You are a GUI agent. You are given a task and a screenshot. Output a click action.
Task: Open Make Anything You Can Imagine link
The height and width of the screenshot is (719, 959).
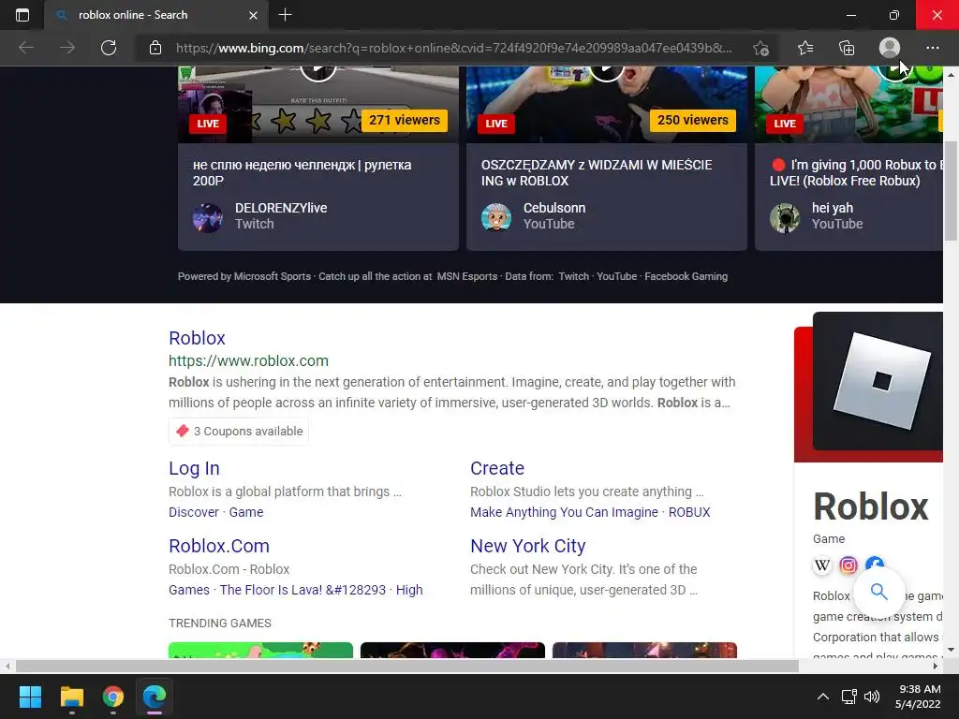point(564,512)
